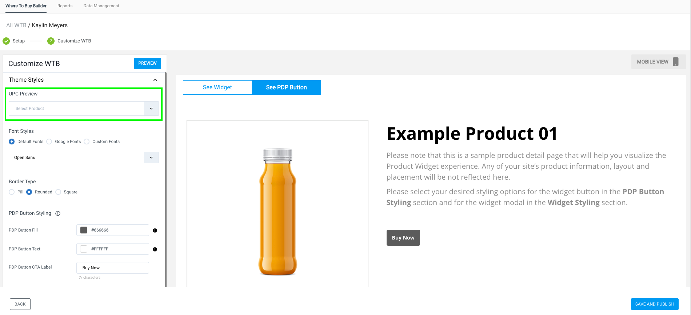Screen dimensions: 691x315
Task: Open the Data Management tab
Action: (101, 6)
